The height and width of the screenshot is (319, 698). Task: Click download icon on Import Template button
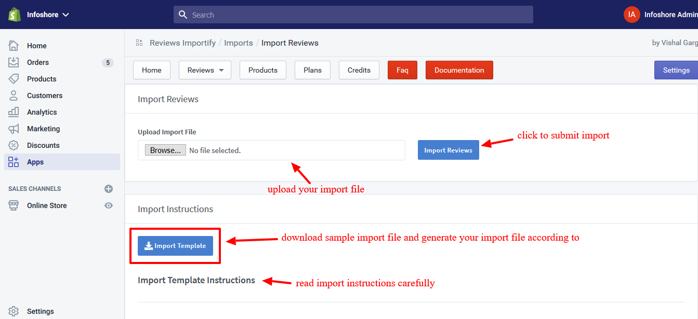(x=149, y=246)
